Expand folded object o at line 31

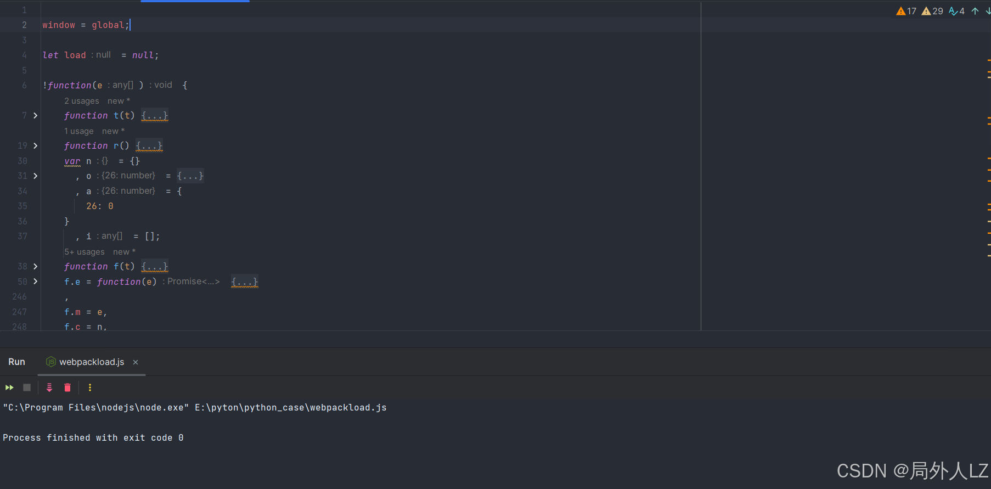(36, 176)
